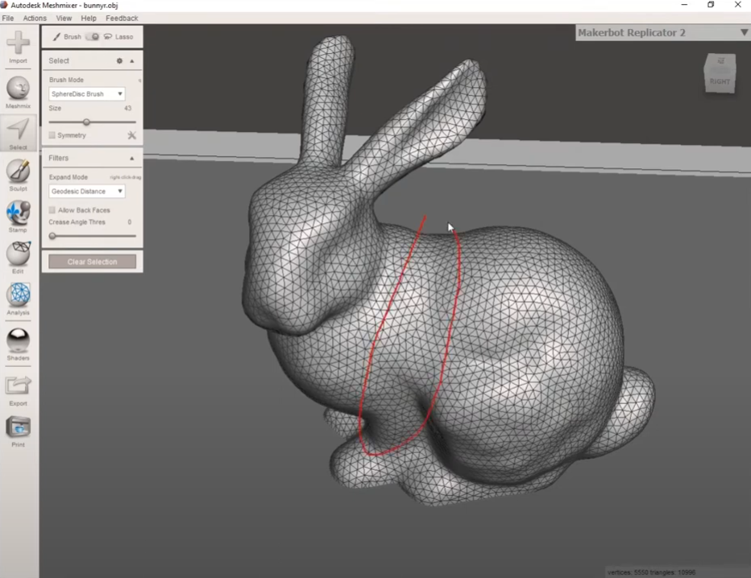The height and width of the screenshot is (578, 751).
Task: Click the vertices and triangles status text
Action: click(651, 572)
